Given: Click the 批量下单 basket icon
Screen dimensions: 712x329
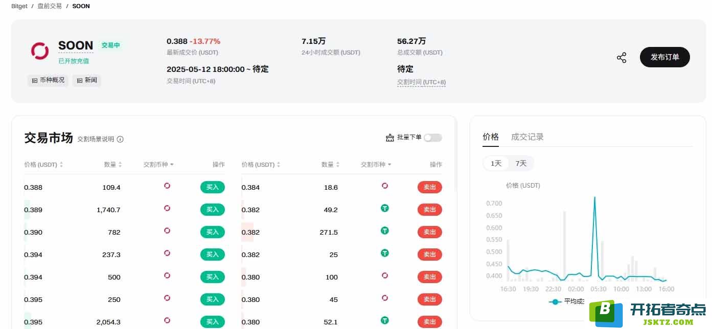Looking at the screenshot, I should (x=390, y=138).
